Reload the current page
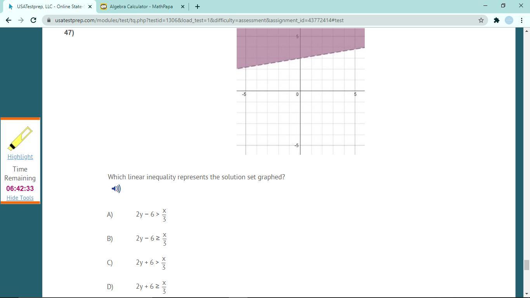Viewport: 530px width, 298px height. click(33, 20)
